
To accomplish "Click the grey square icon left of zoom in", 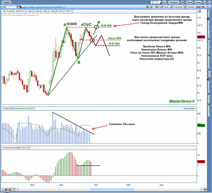I will tap(2, 189).
